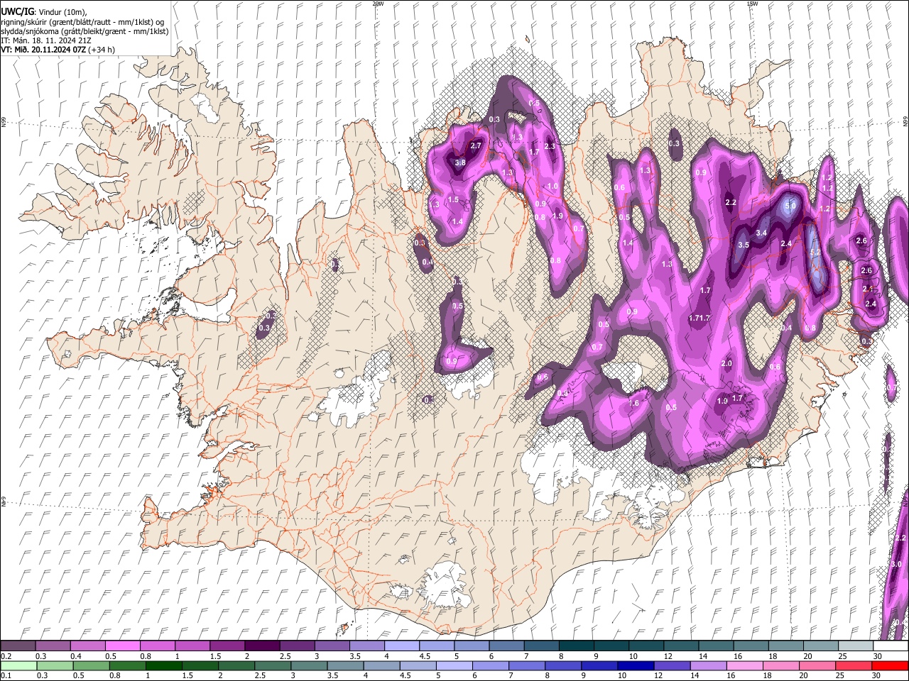Select the IT: Mán. 18. 11. 2024 21Z line
This screenshot has height=681, width=909.
pos(45,40)
